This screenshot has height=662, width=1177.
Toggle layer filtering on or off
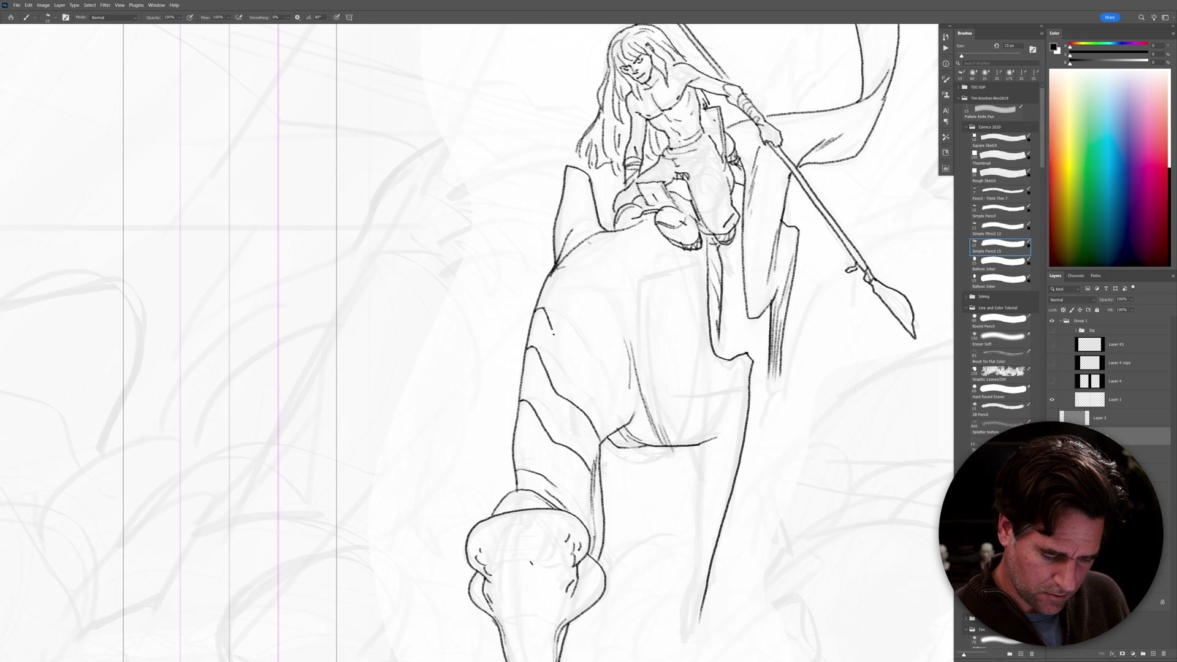pos(1133,287)
